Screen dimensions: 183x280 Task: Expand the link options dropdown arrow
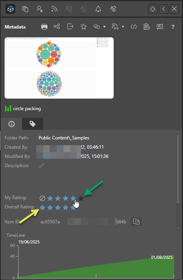(x=104, y=27)
